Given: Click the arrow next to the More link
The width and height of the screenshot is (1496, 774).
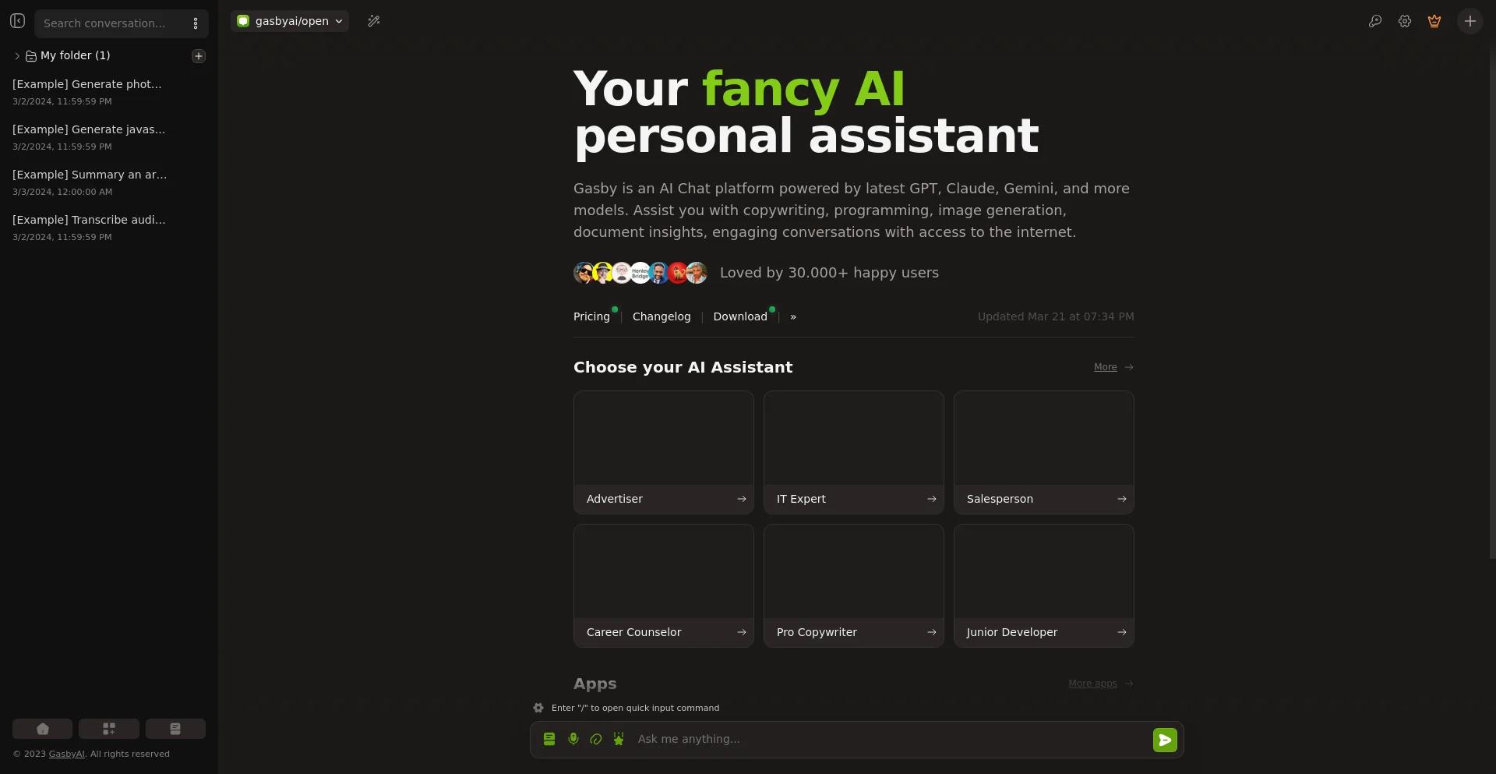Looking at the screenshot, I should click(1129, 367).
